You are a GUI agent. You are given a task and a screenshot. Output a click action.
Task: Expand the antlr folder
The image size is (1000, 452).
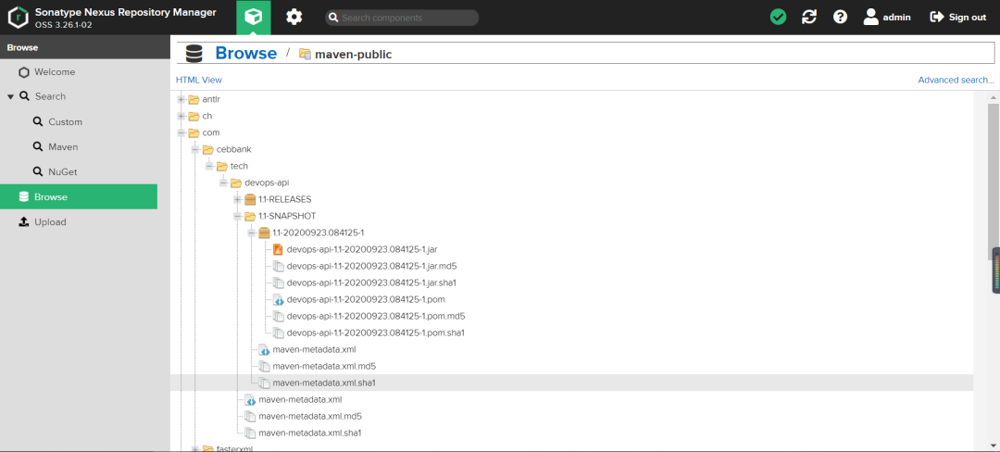181,99
